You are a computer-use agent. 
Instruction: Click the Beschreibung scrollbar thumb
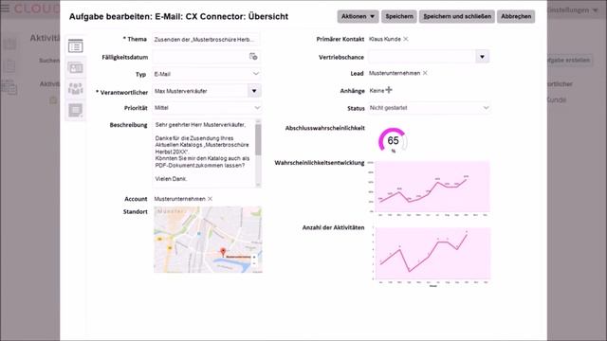[x=258, y=139]
